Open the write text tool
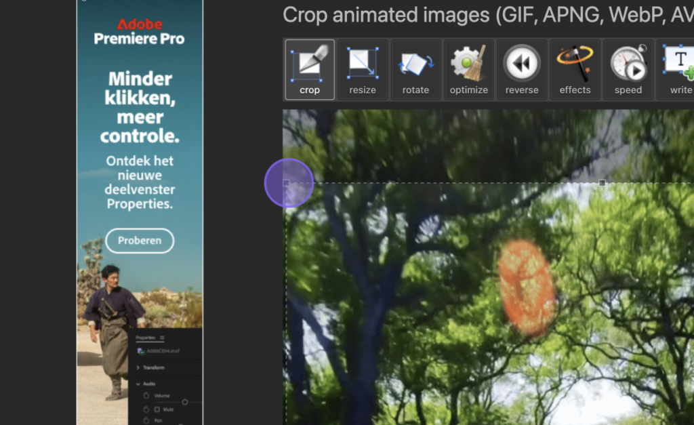This screenshot has height=425, width=694. click(677, 70)
